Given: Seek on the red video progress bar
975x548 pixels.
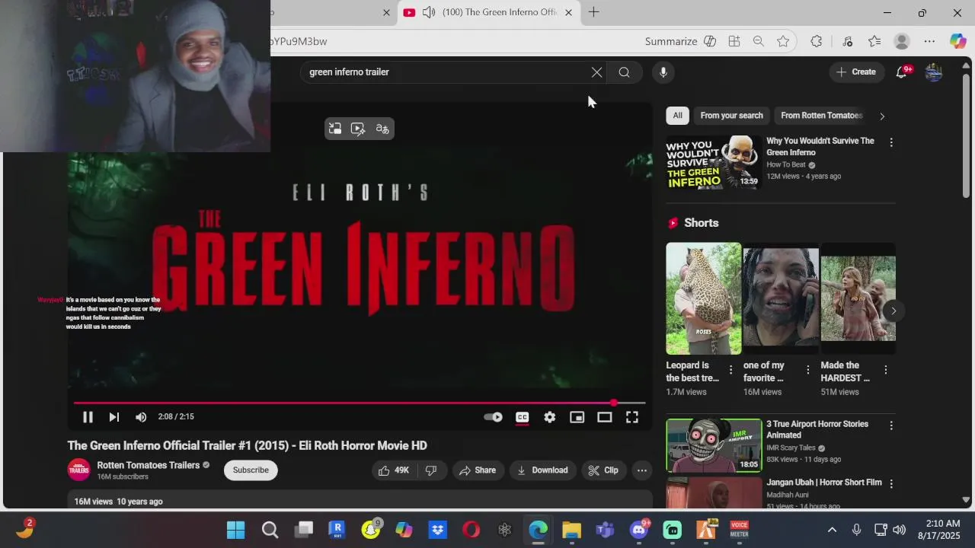Looking at the screenshot, I should (x=360, y=403).
